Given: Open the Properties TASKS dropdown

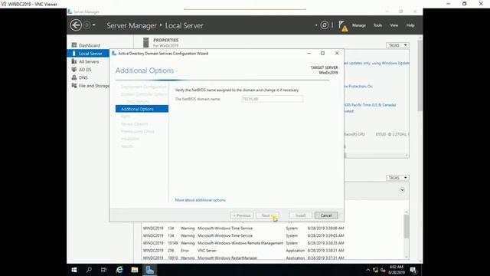Looking at the screenshot, I should 397,45.
